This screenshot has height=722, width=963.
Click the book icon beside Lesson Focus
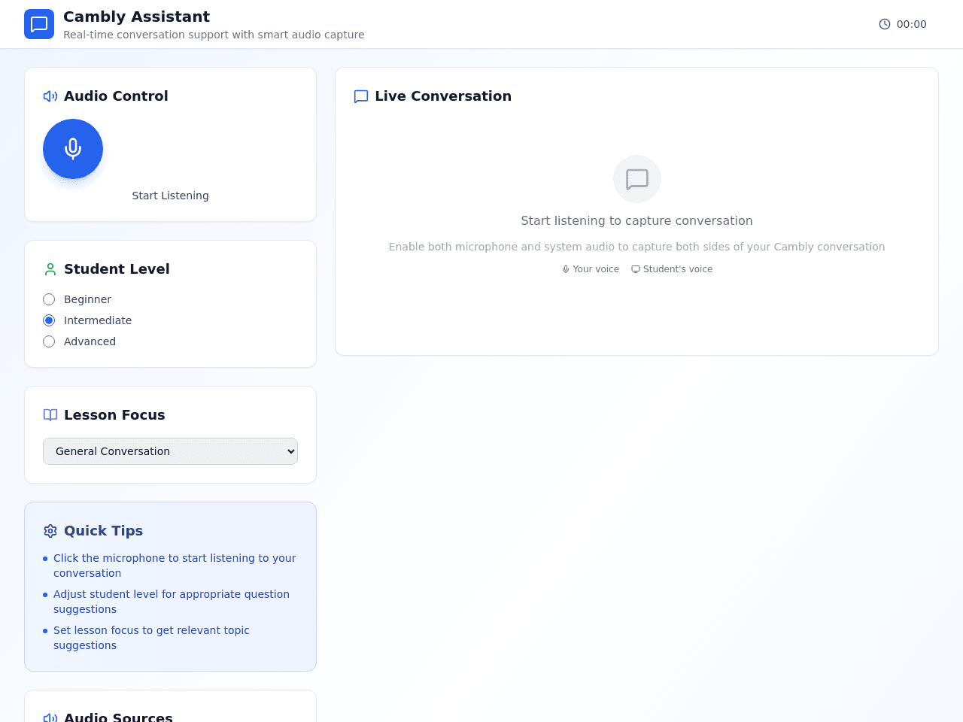(50, 415)
